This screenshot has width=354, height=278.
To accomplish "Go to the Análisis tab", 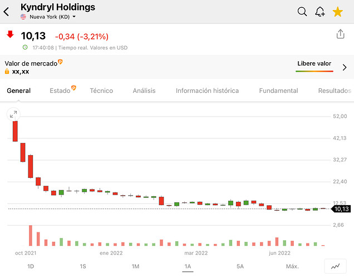I will pyautogui.click(x=144, y=91).
